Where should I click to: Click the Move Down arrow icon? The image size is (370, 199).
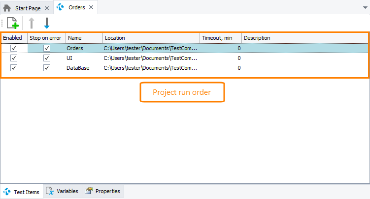[x=47, y=23]
